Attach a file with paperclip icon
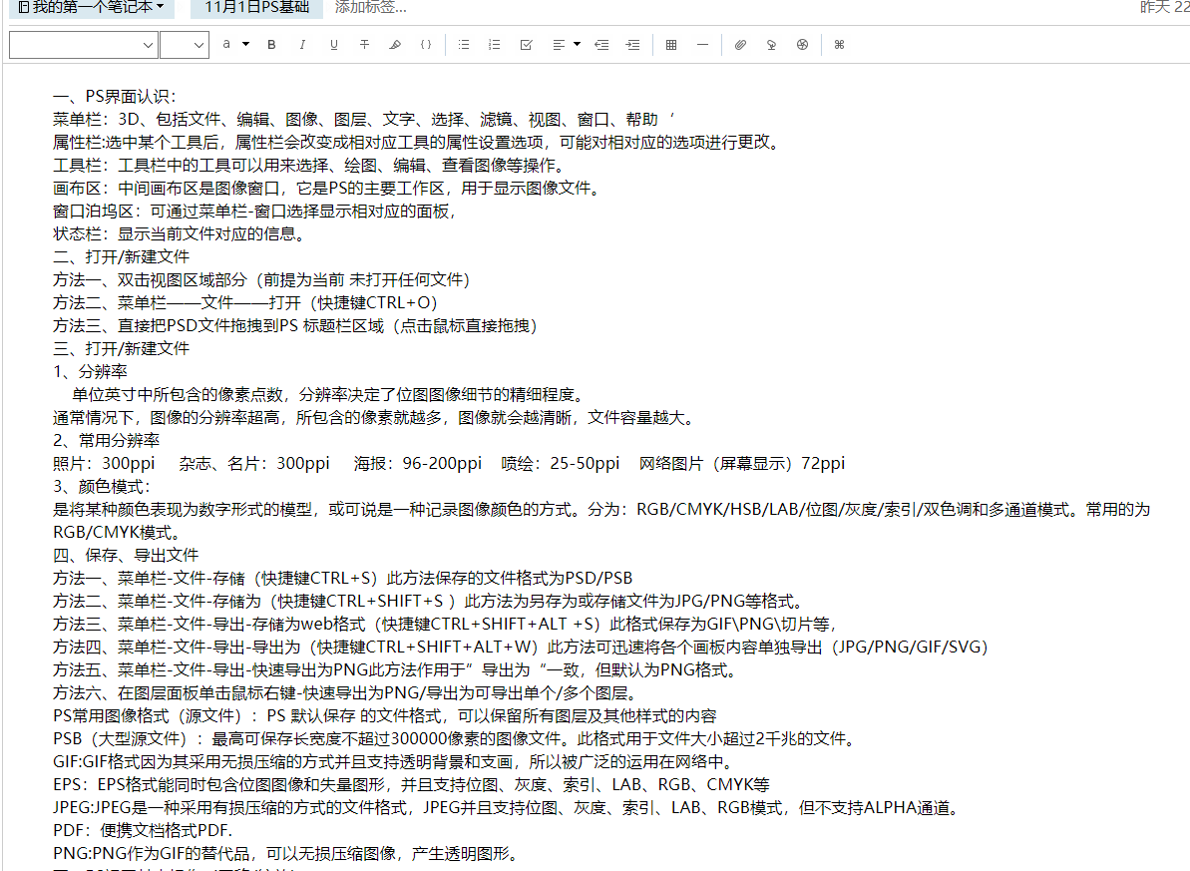 [x=740, y=45]
